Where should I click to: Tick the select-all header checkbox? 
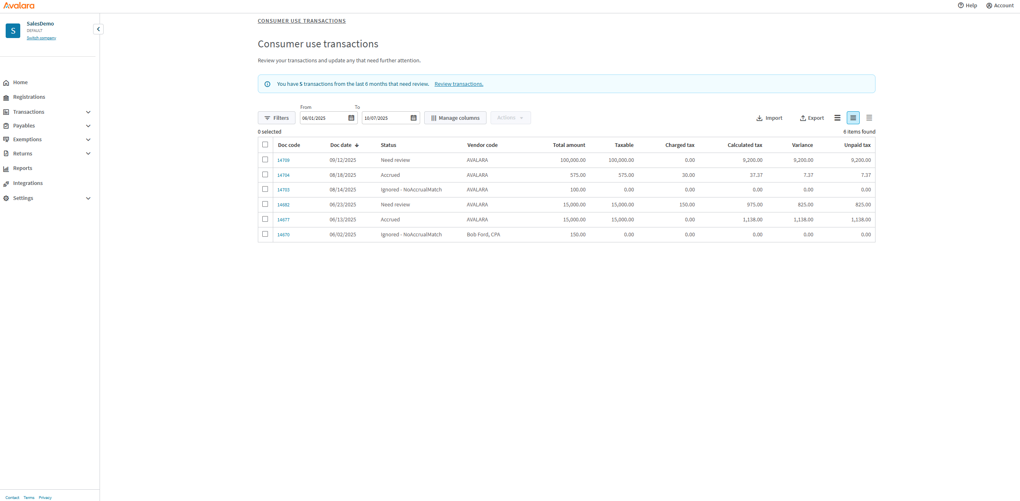tap(265, 144)
